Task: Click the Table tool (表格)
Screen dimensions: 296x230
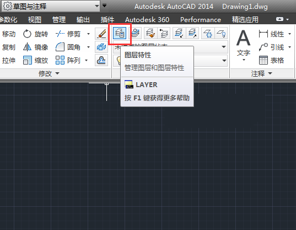Action: pyautogui.click(x=271, y=60)
